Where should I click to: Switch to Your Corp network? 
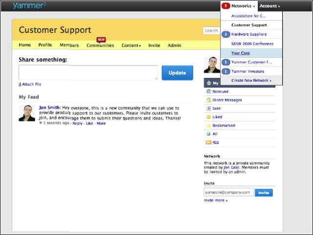coord(241,53)
